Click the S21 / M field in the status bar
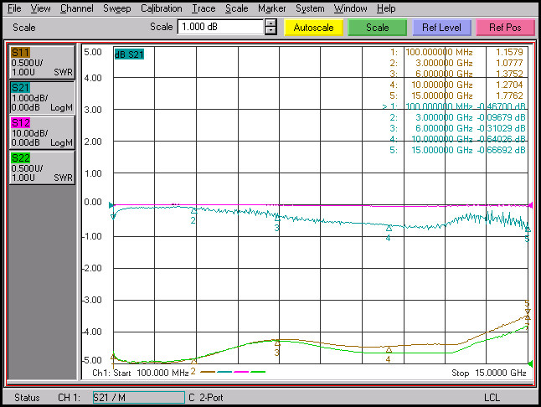The image size is (541, 407). (x=137, y=397)
